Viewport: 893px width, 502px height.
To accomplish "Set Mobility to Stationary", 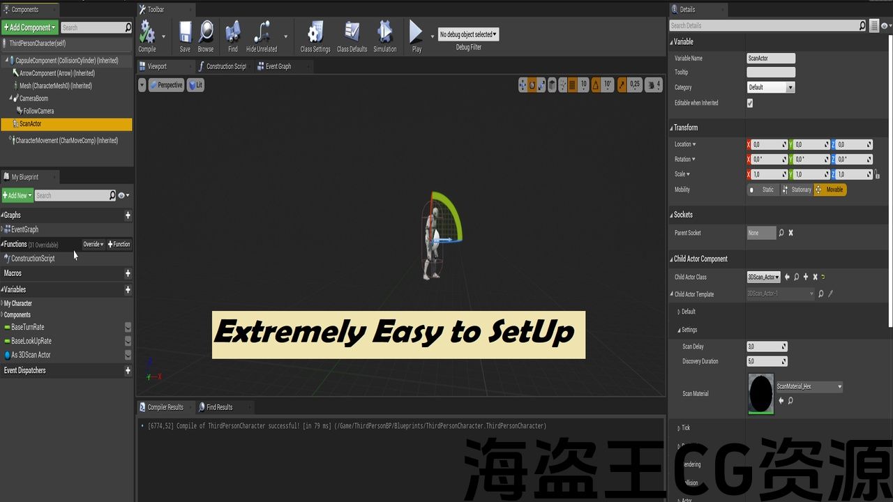I will [x=796, y=190].
